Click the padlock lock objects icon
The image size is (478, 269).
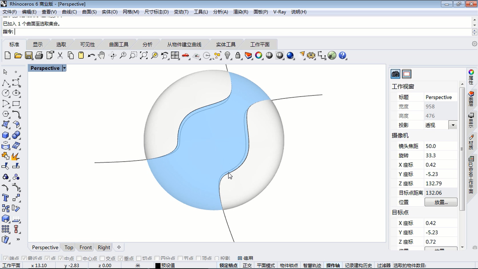pyautogui.click(x=238, y=56)
